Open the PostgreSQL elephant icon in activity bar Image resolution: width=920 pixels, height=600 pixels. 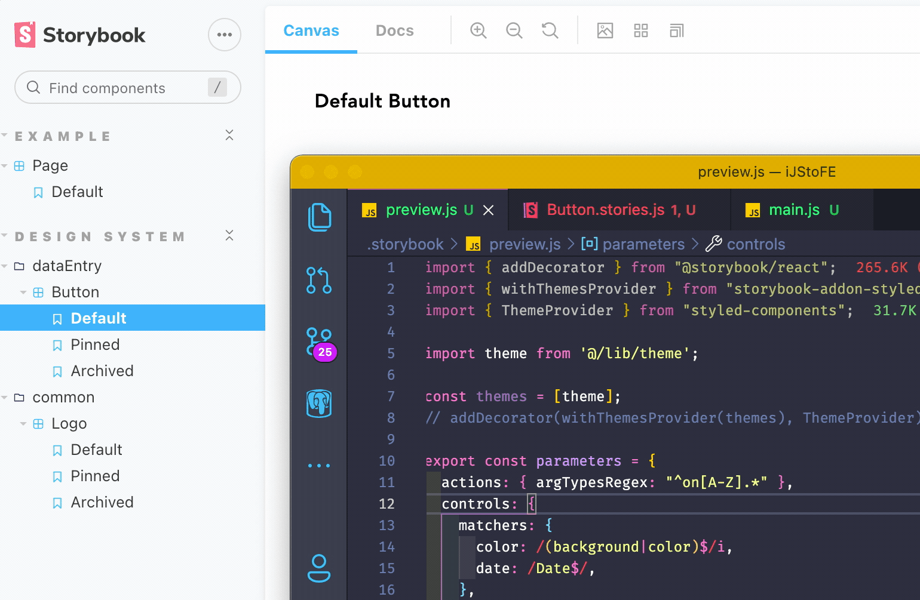pos(319,404)
